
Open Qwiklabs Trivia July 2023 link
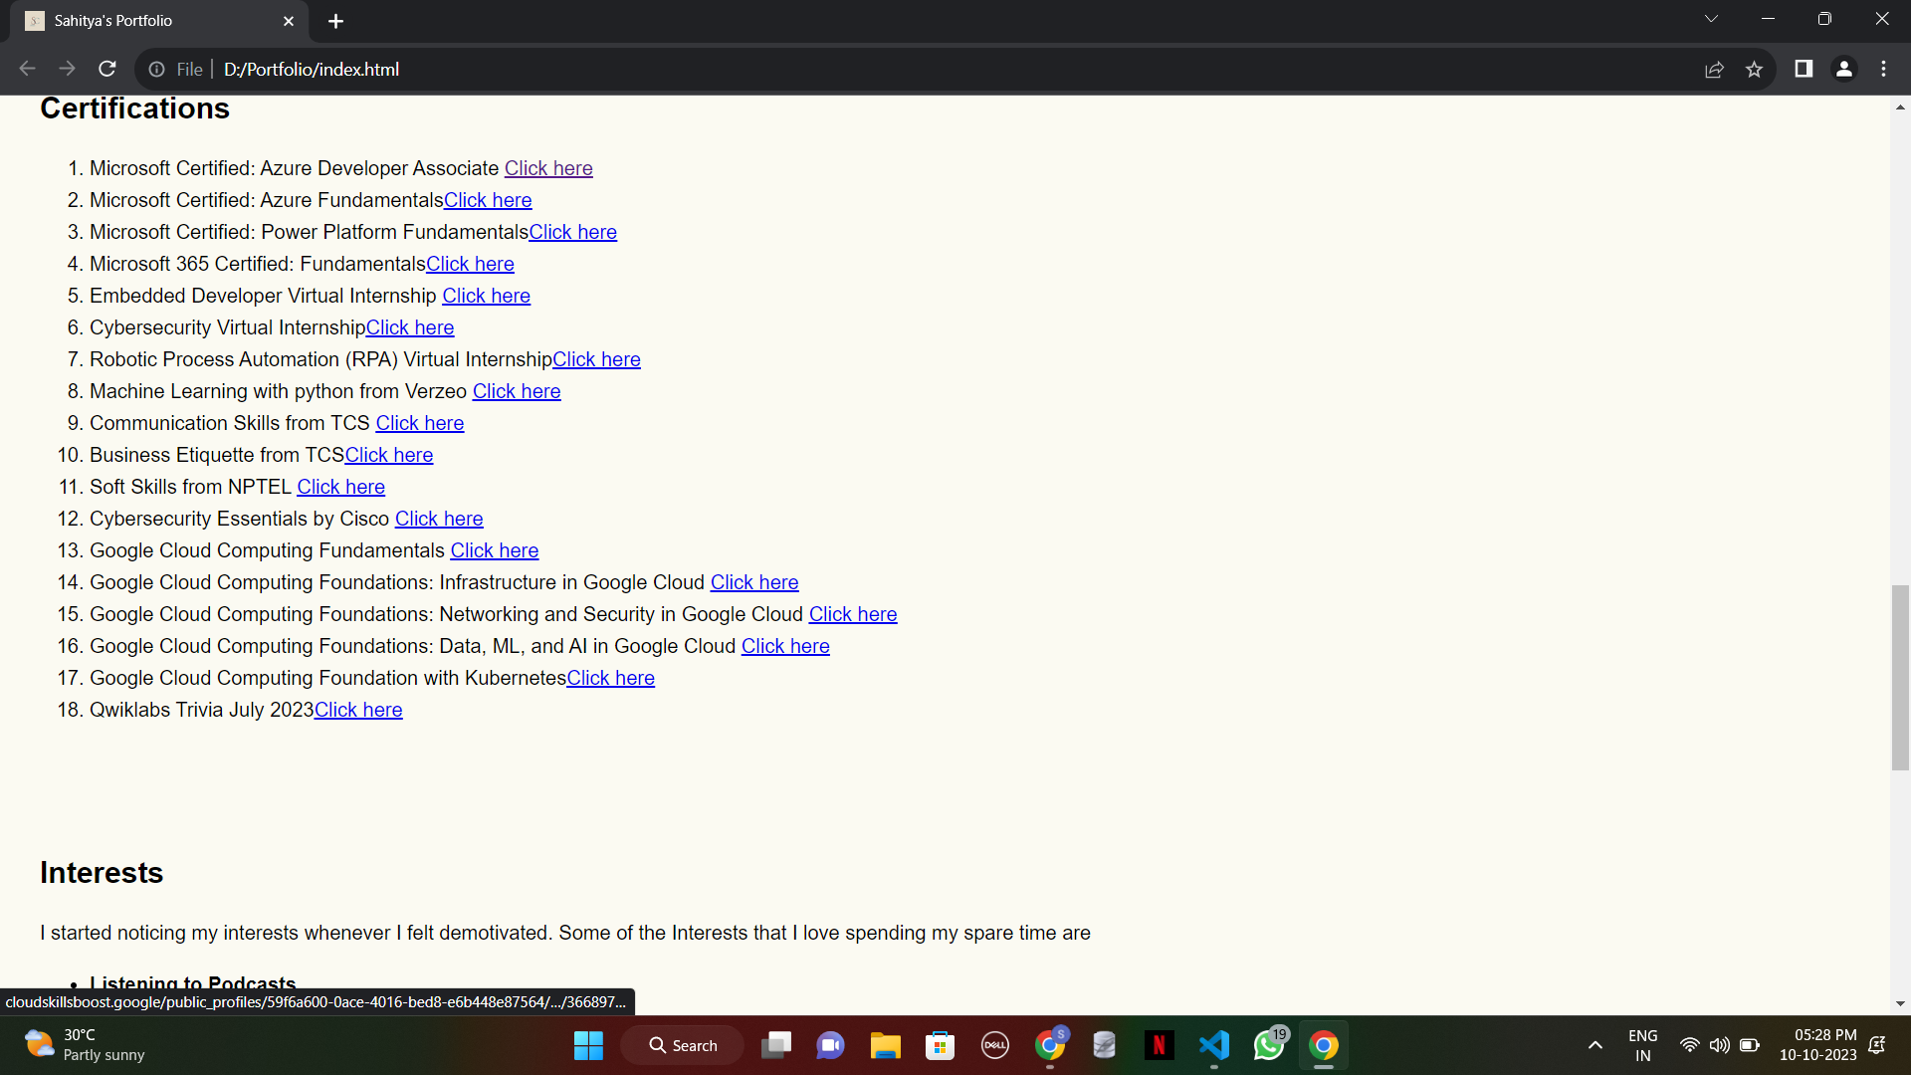358,710
